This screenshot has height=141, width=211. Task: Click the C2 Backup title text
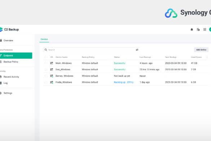tap(12, 29)
